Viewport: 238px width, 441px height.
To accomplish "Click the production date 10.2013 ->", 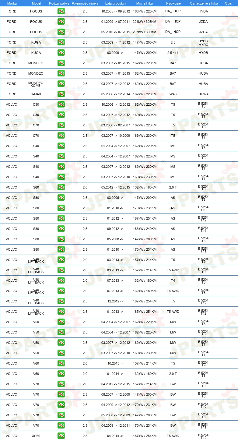I will (115, 363).
